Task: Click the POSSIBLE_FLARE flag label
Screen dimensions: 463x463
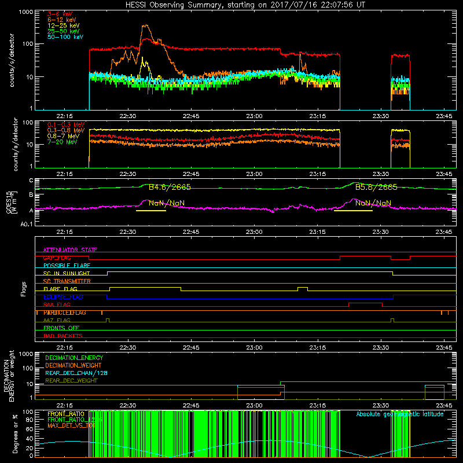Action: click(x=67, y=266)
